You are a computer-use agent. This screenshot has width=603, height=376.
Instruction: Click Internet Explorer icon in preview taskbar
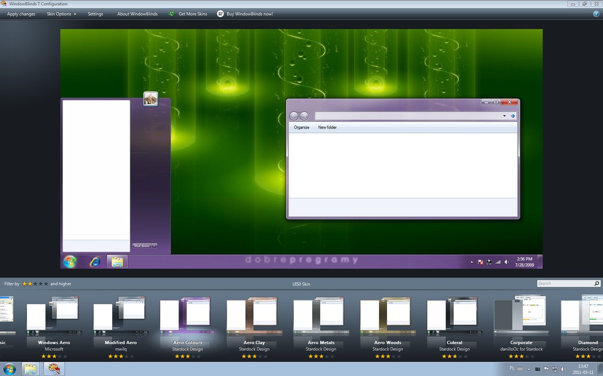pyautogui.click(x=95, y=262)
